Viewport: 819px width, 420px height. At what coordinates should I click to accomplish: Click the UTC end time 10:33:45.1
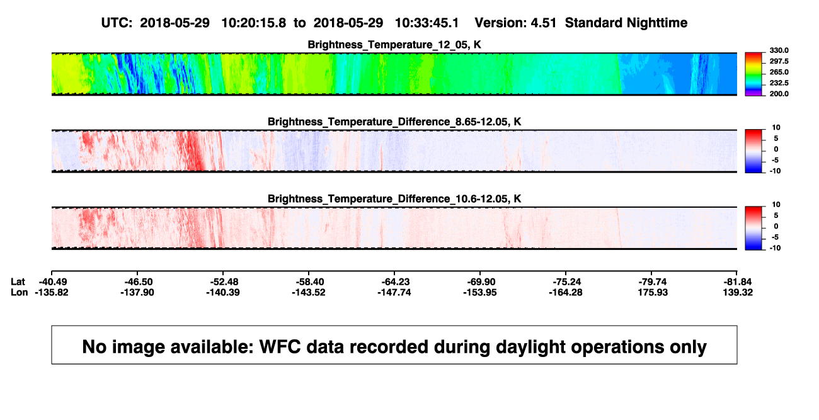(427, 23)
